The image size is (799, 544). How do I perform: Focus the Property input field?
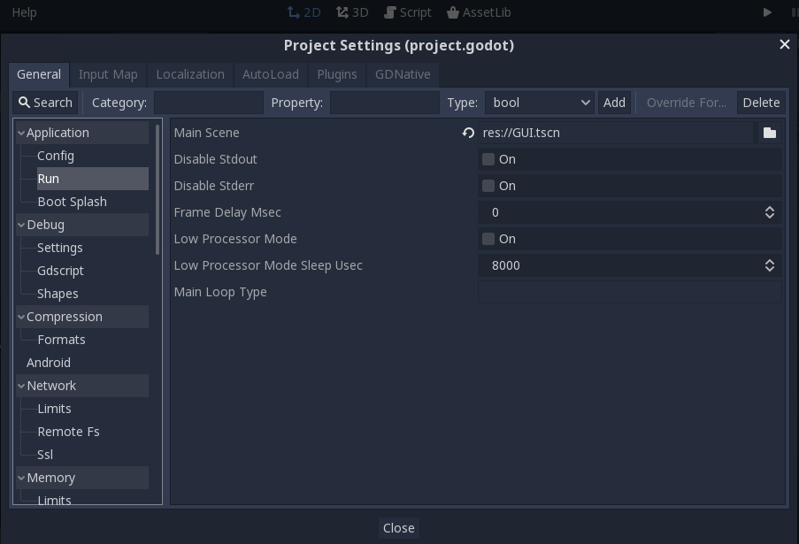pyautogui.click(x=385, y=103)
